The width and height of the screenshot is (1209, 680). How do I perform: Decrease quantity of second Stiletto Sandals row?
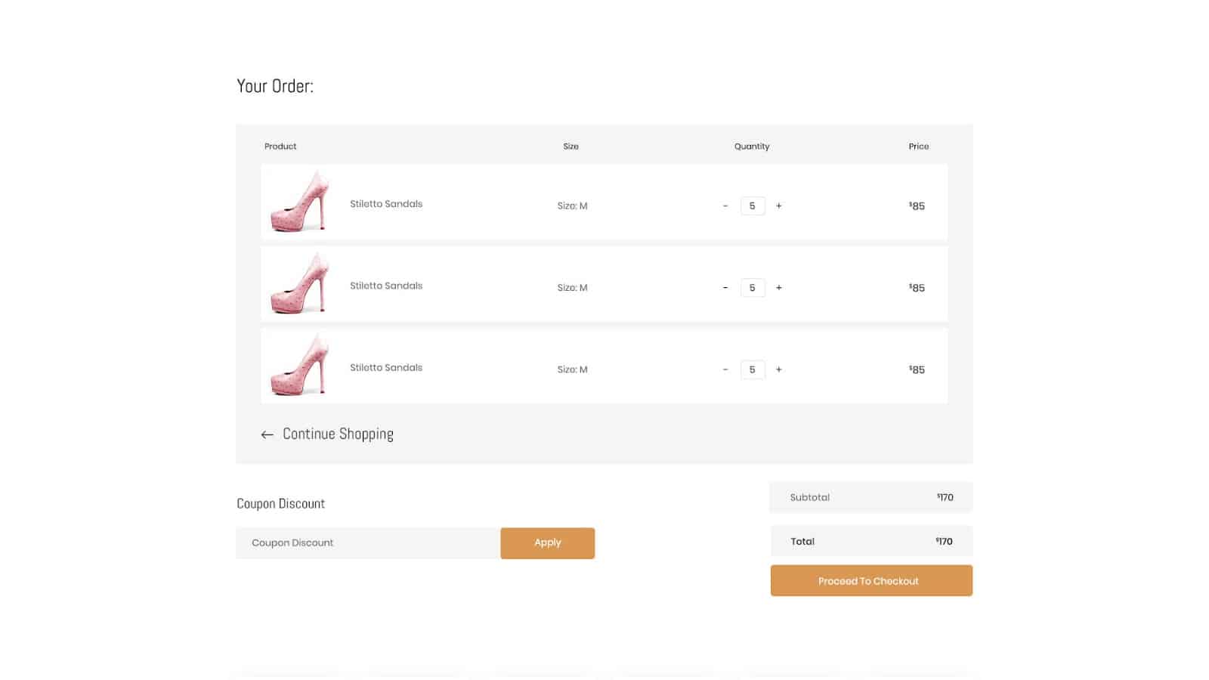point(725,288)
